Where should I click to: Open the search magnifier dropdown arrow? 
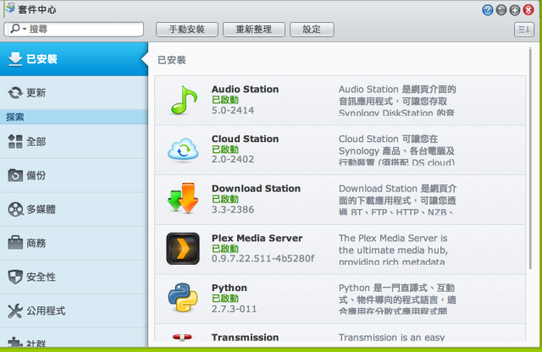point(25,29)
